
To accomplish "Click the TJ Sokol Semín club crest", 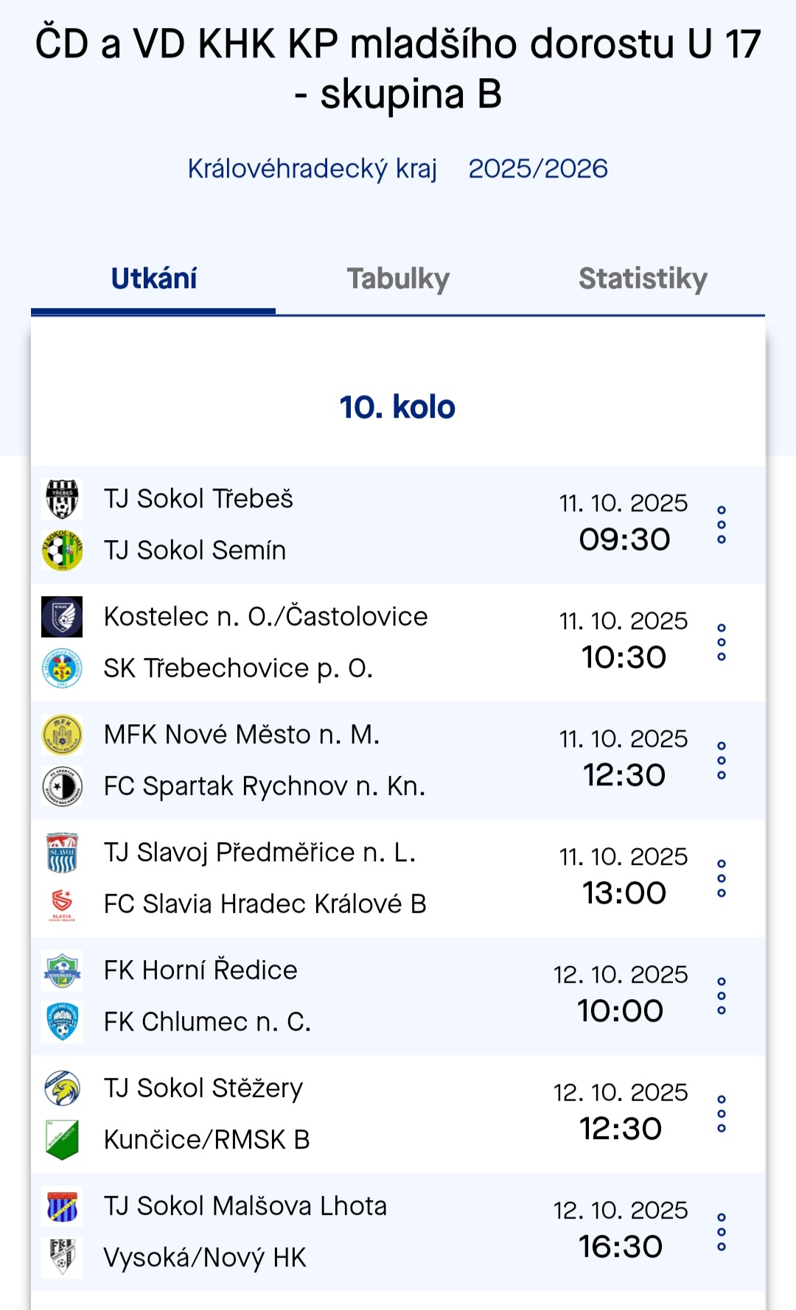I will 62,550.
